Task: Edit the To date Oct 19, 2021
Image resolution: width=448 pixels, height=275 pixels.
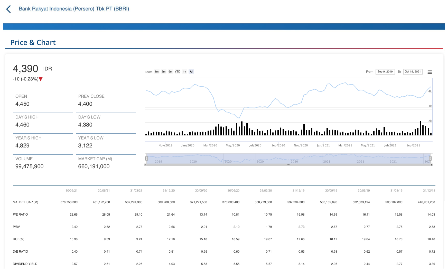Action: pyautogui.click(x=413, y=72)
